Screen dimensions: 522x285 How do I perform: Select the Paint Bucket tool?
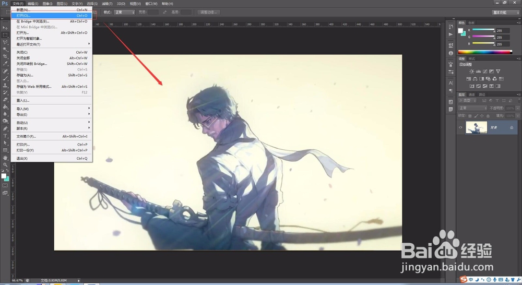[x=5, y=106]
